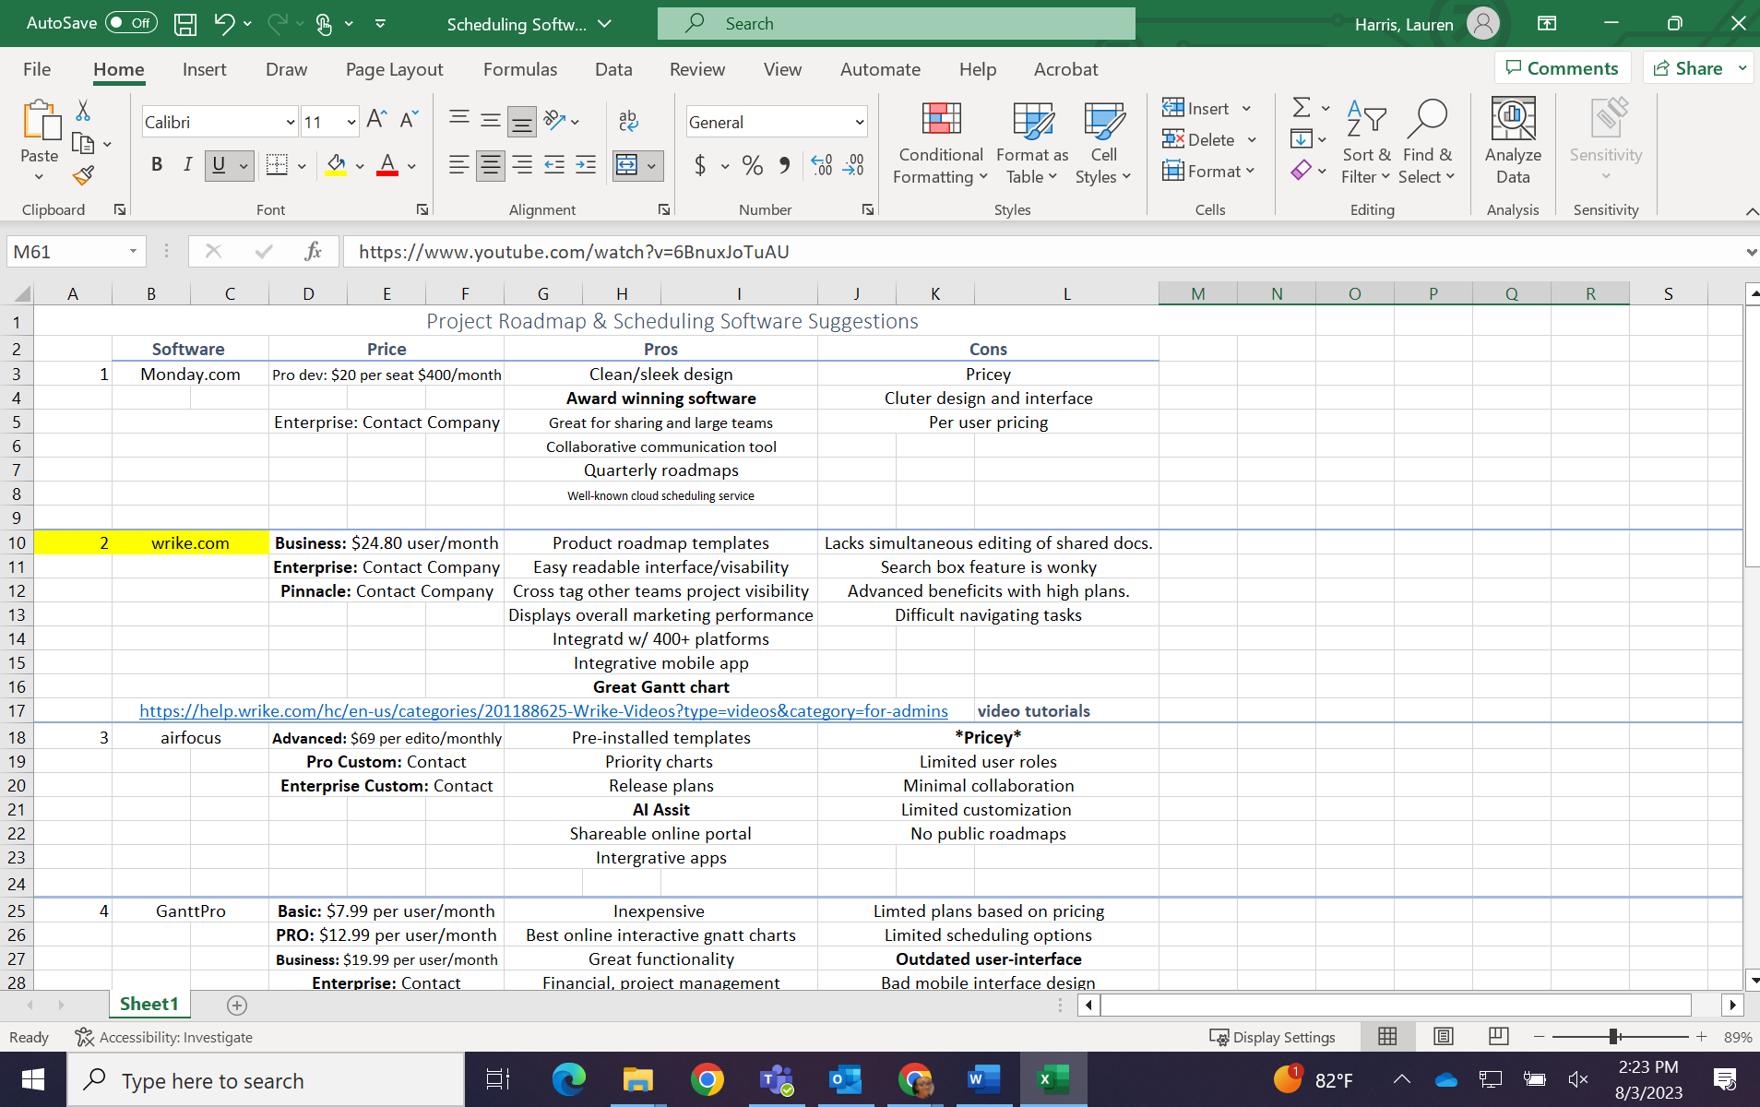Image resolution: width=1760 pixels, height=1107 pixels.
Task: Open the font name Calibri dropdown
Action: [x=290, y=122]
